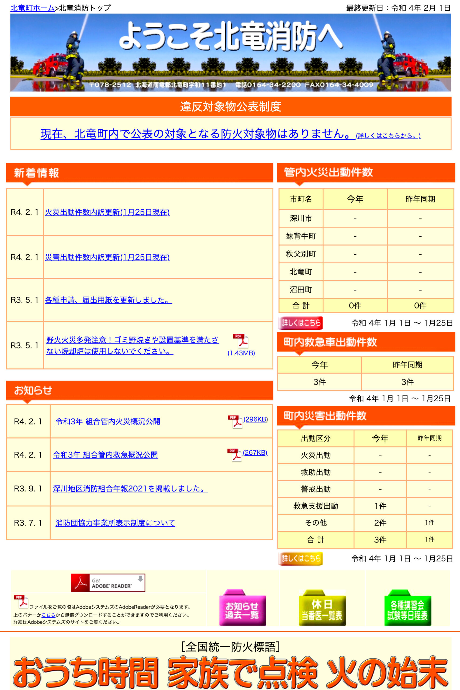Click the Get Adobe Reader download banner
This screenshot has width=460, height=690.
click(x=109, y=582)
